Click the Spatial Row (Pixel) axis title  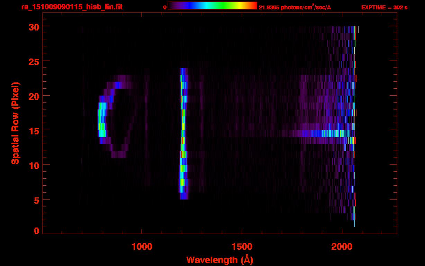point(16,123)
